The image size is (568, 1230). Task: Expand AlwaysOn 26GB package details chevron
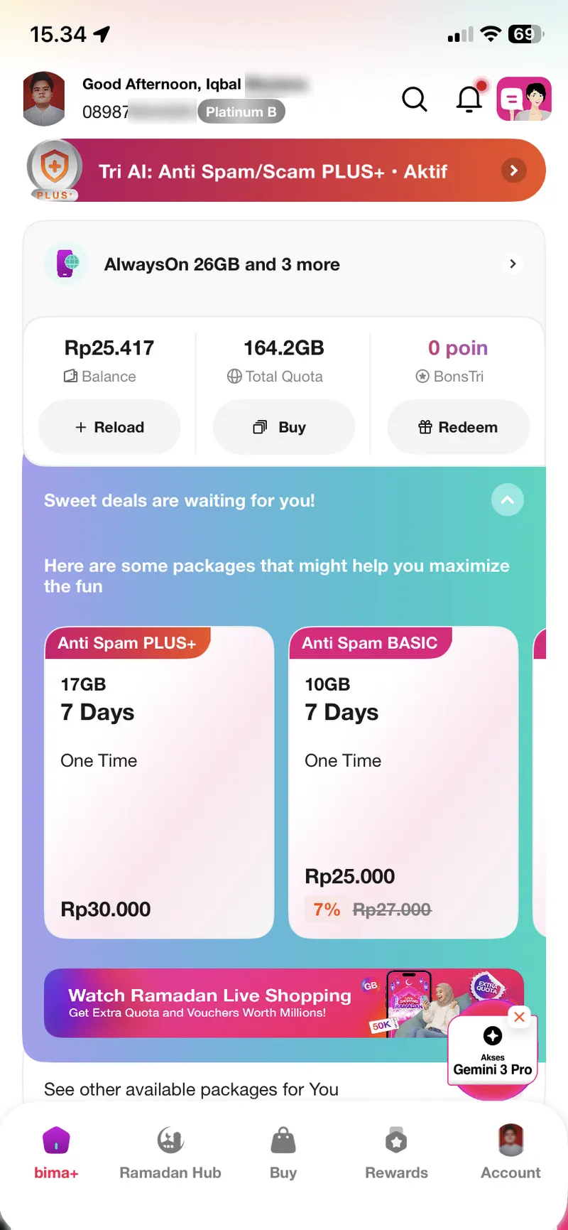pos(513,264)
